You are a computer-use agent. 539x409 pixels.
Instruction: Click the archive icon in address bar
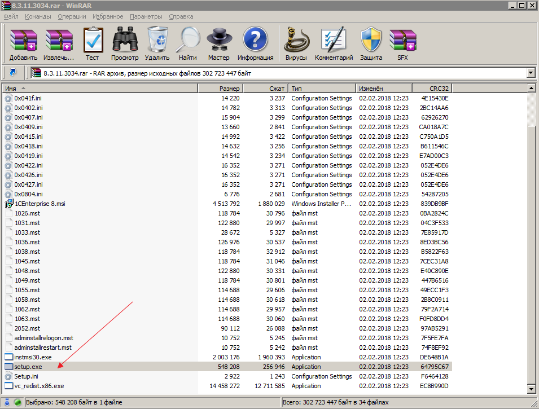coord(37,73)
